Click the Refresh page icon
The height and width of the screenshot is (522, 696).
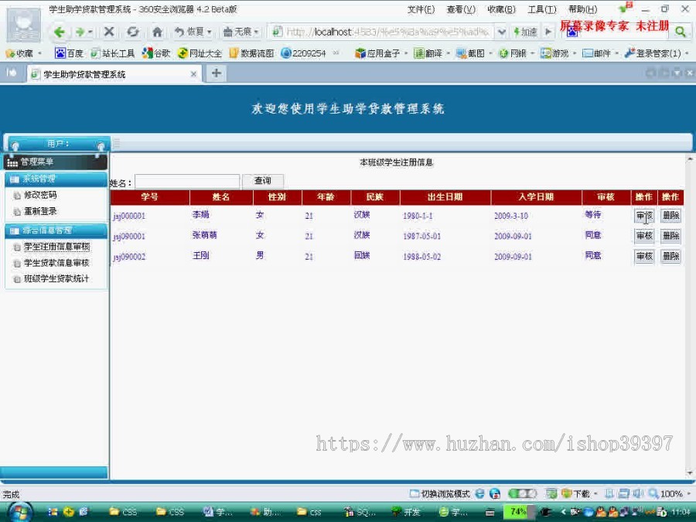(132, 32)
